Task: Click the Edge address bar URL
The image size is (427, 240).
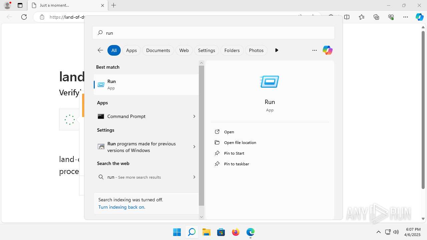Action: [x=67, y=17]
